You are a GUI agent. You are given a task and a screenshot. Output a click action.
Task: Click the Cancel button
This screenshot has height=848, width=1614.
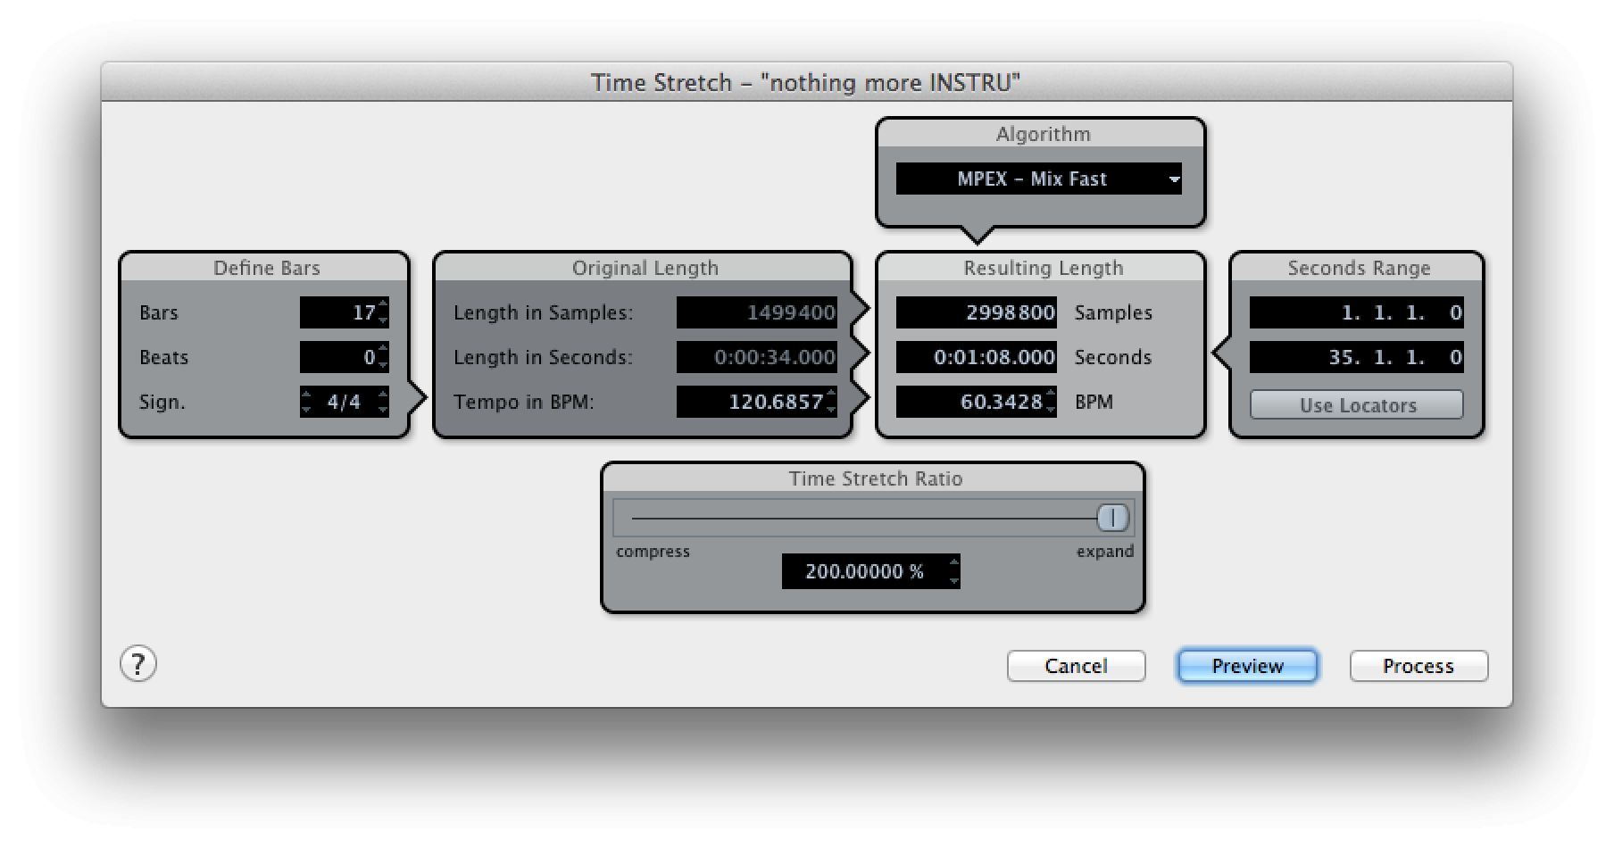(x=1076, y=666)
